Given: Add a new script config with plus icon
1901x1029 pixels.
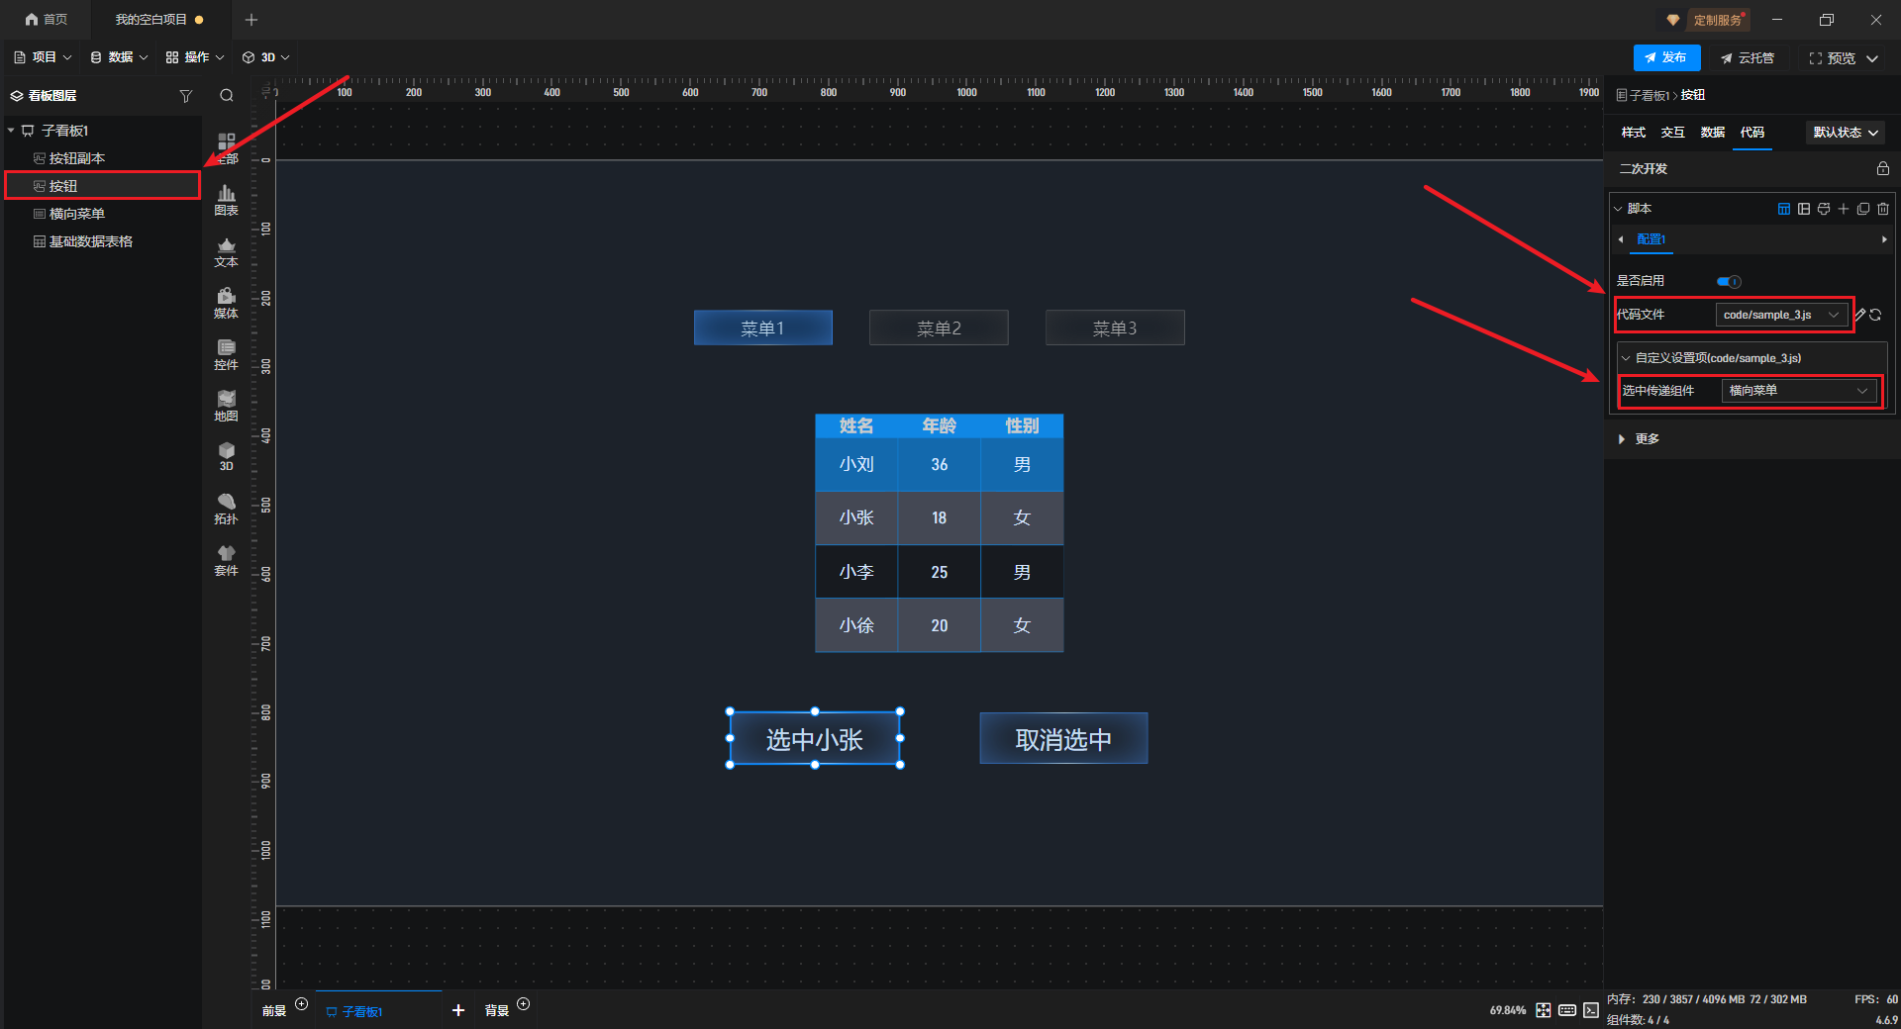Looking at the screenshot, I should pyautogui.click(x=1844, y=209).
